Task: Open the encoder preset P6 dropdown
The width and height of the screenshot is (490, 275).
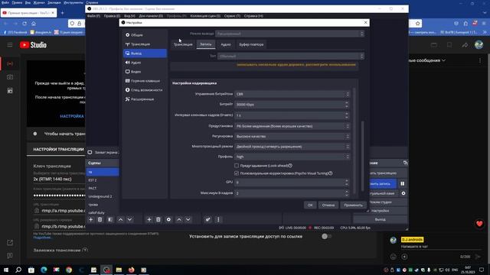Action: pos(292,126)
